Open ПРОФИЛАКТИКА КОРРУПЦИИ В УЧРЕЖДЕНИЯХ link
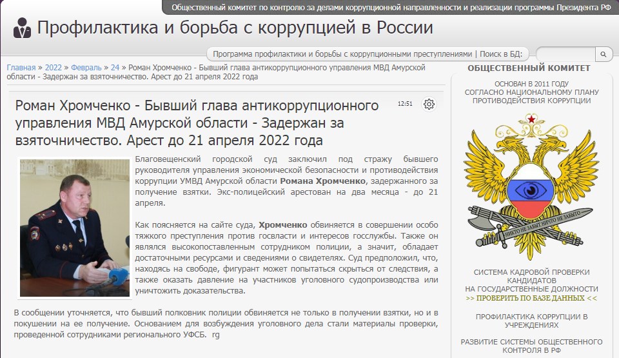The width and height of the screenshot is (619, 358). [x=531, y=321]
